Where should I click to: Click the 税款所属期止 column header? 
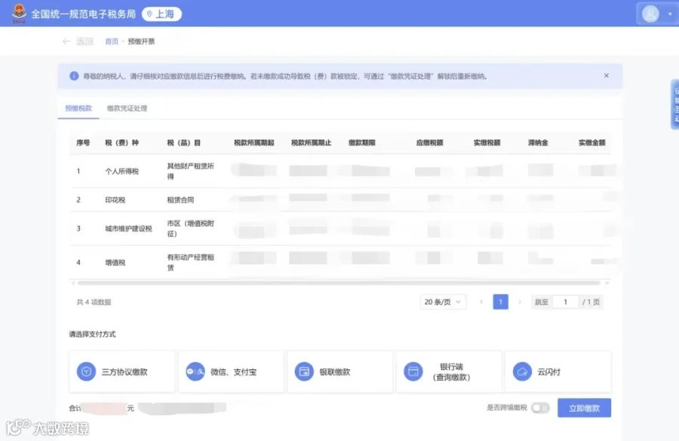coord(311,143)
